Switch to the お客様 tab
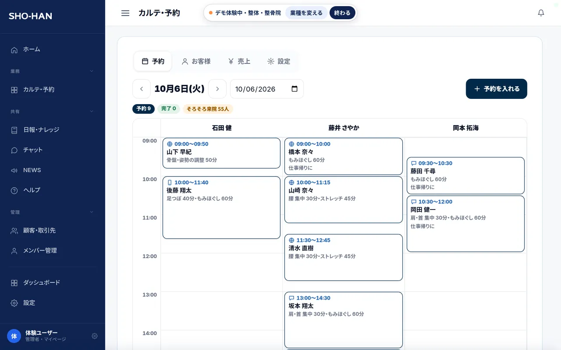The image size is (561, 350). pyautogui.click(x=196, y=61)
